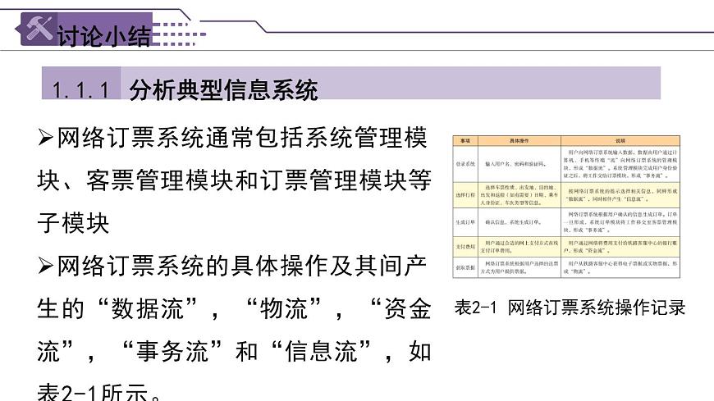Click the quoted term “事务流”
714x401 pixels.
[173, 351]
